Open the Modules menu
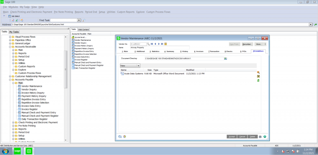The height and width of the screenshot is (155, 318). 13,7
